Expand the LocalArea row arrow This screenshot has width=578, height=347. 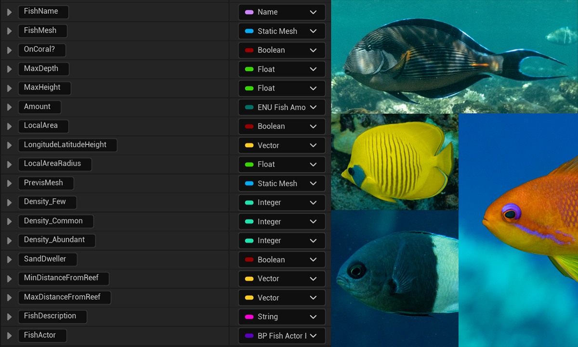(x=9, y=126)
